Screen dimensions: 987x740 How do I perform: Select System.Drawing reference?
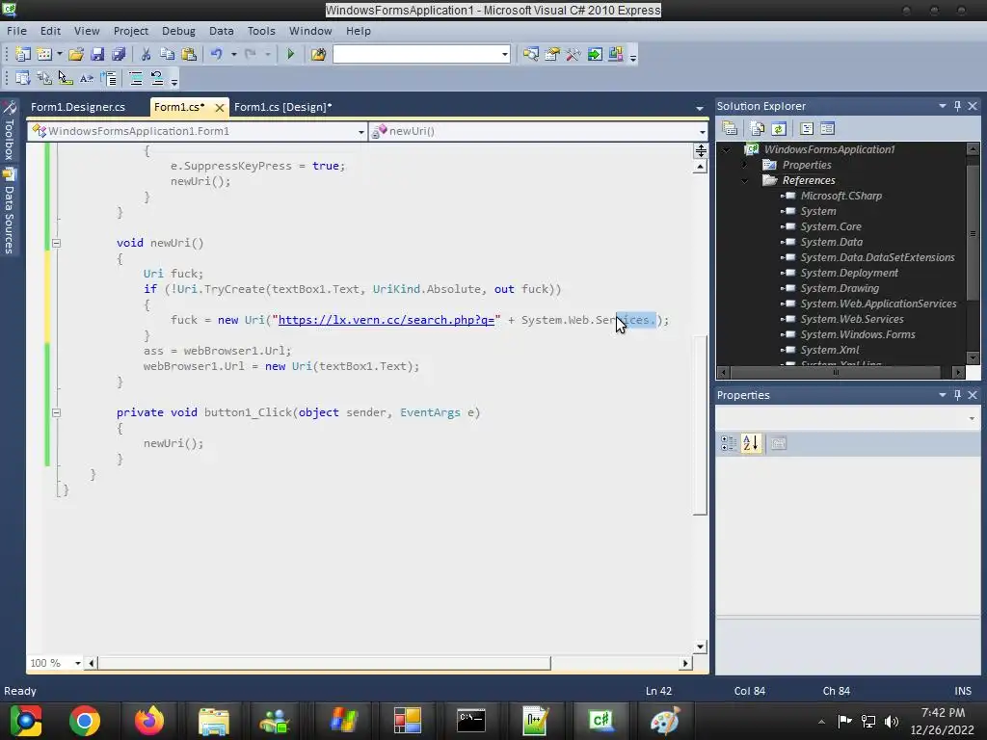[x=840, y=288]
